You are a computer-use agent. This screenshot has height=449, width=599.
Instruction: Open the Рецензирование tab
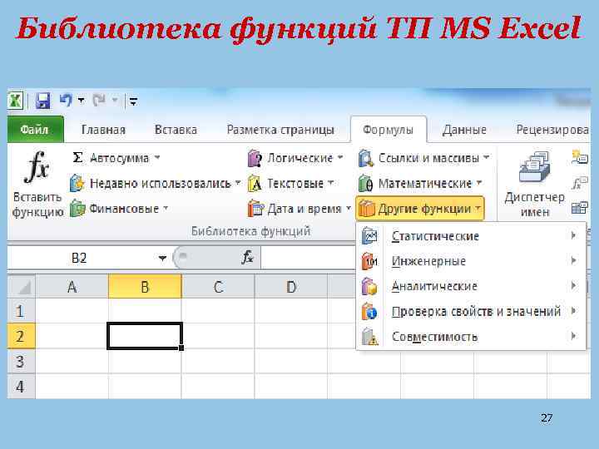552,130
